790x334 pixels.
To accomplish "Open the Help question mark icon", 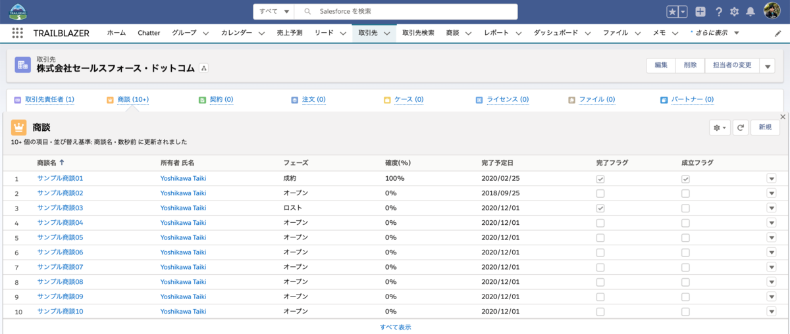I will 719,12.
